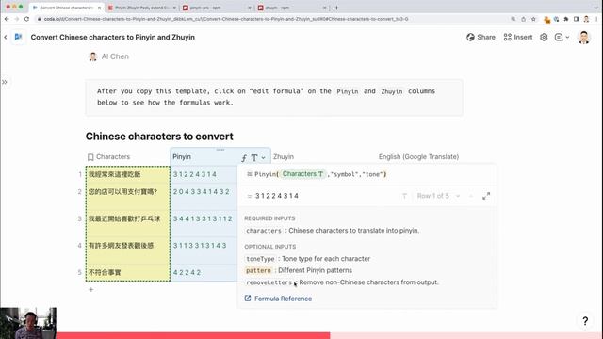Image resolution: width=603 pixels, height=339 pixels.
Task: Click the browser address bar URL
Action: tap(226, 19)
